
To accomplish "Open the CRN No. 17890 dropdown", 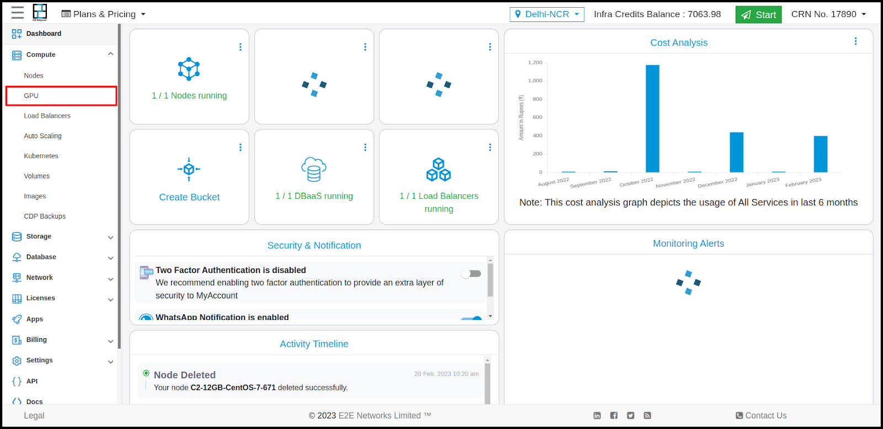I will [829, 14].
